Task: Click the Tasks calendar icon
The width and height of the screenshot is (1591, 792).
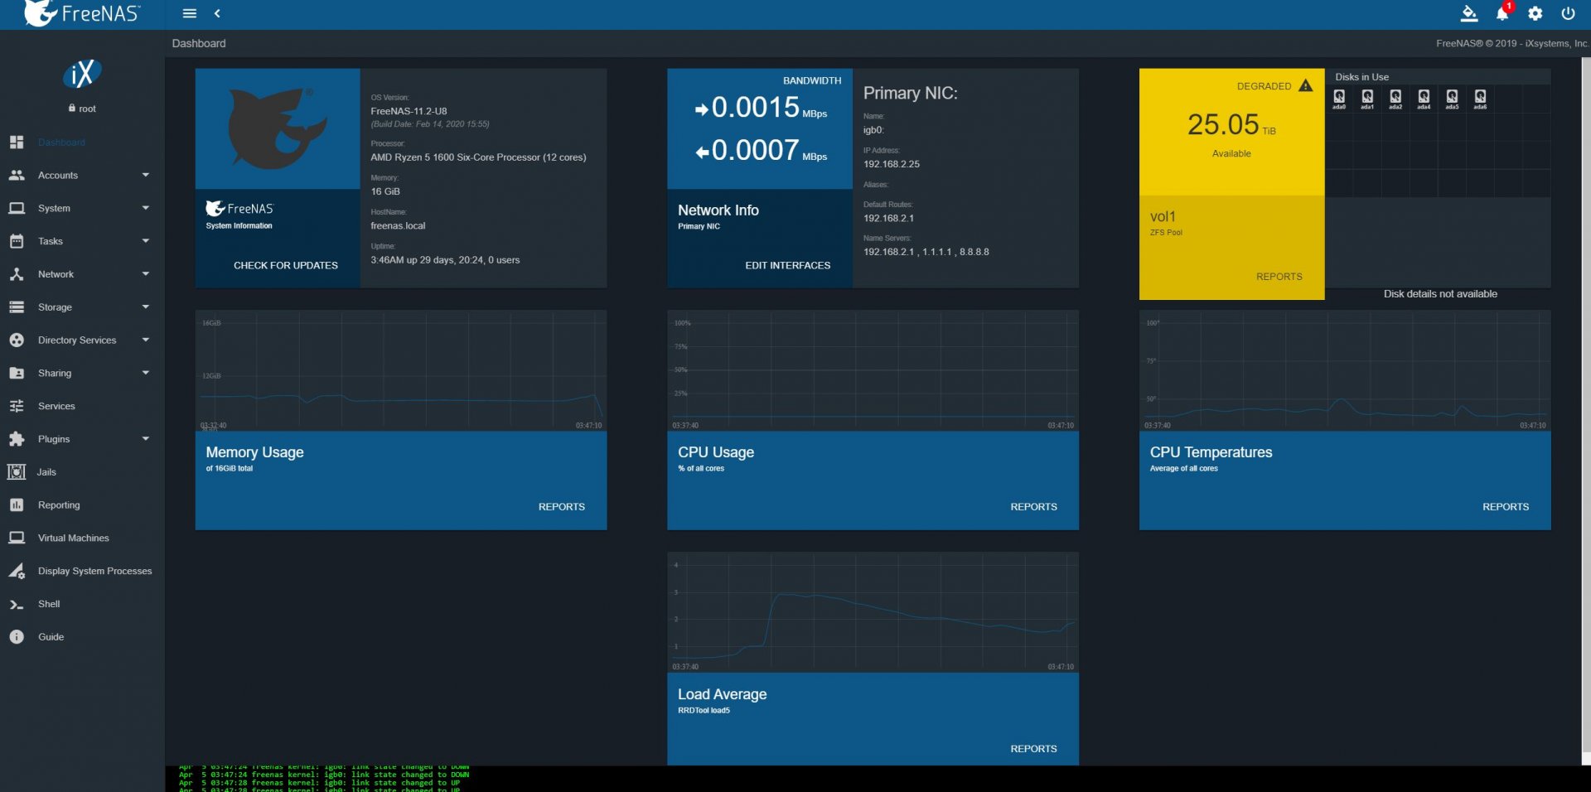Action: click(17, 241)
